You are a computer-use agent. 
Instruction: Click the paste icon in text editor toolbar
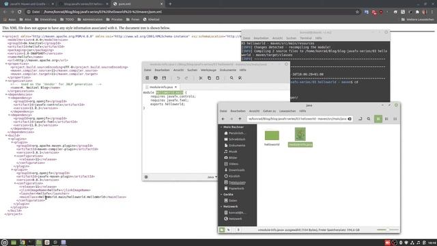(x=217, y=78)
